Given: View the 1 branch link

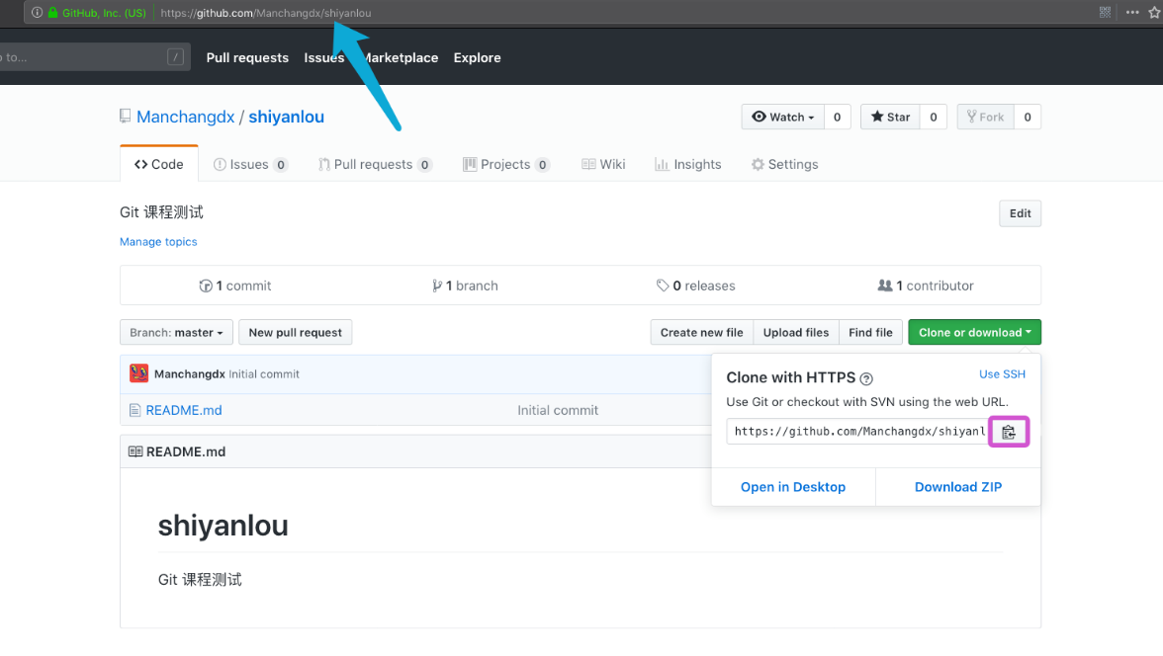Looking at the screenshot, I should tap(465, 286).
